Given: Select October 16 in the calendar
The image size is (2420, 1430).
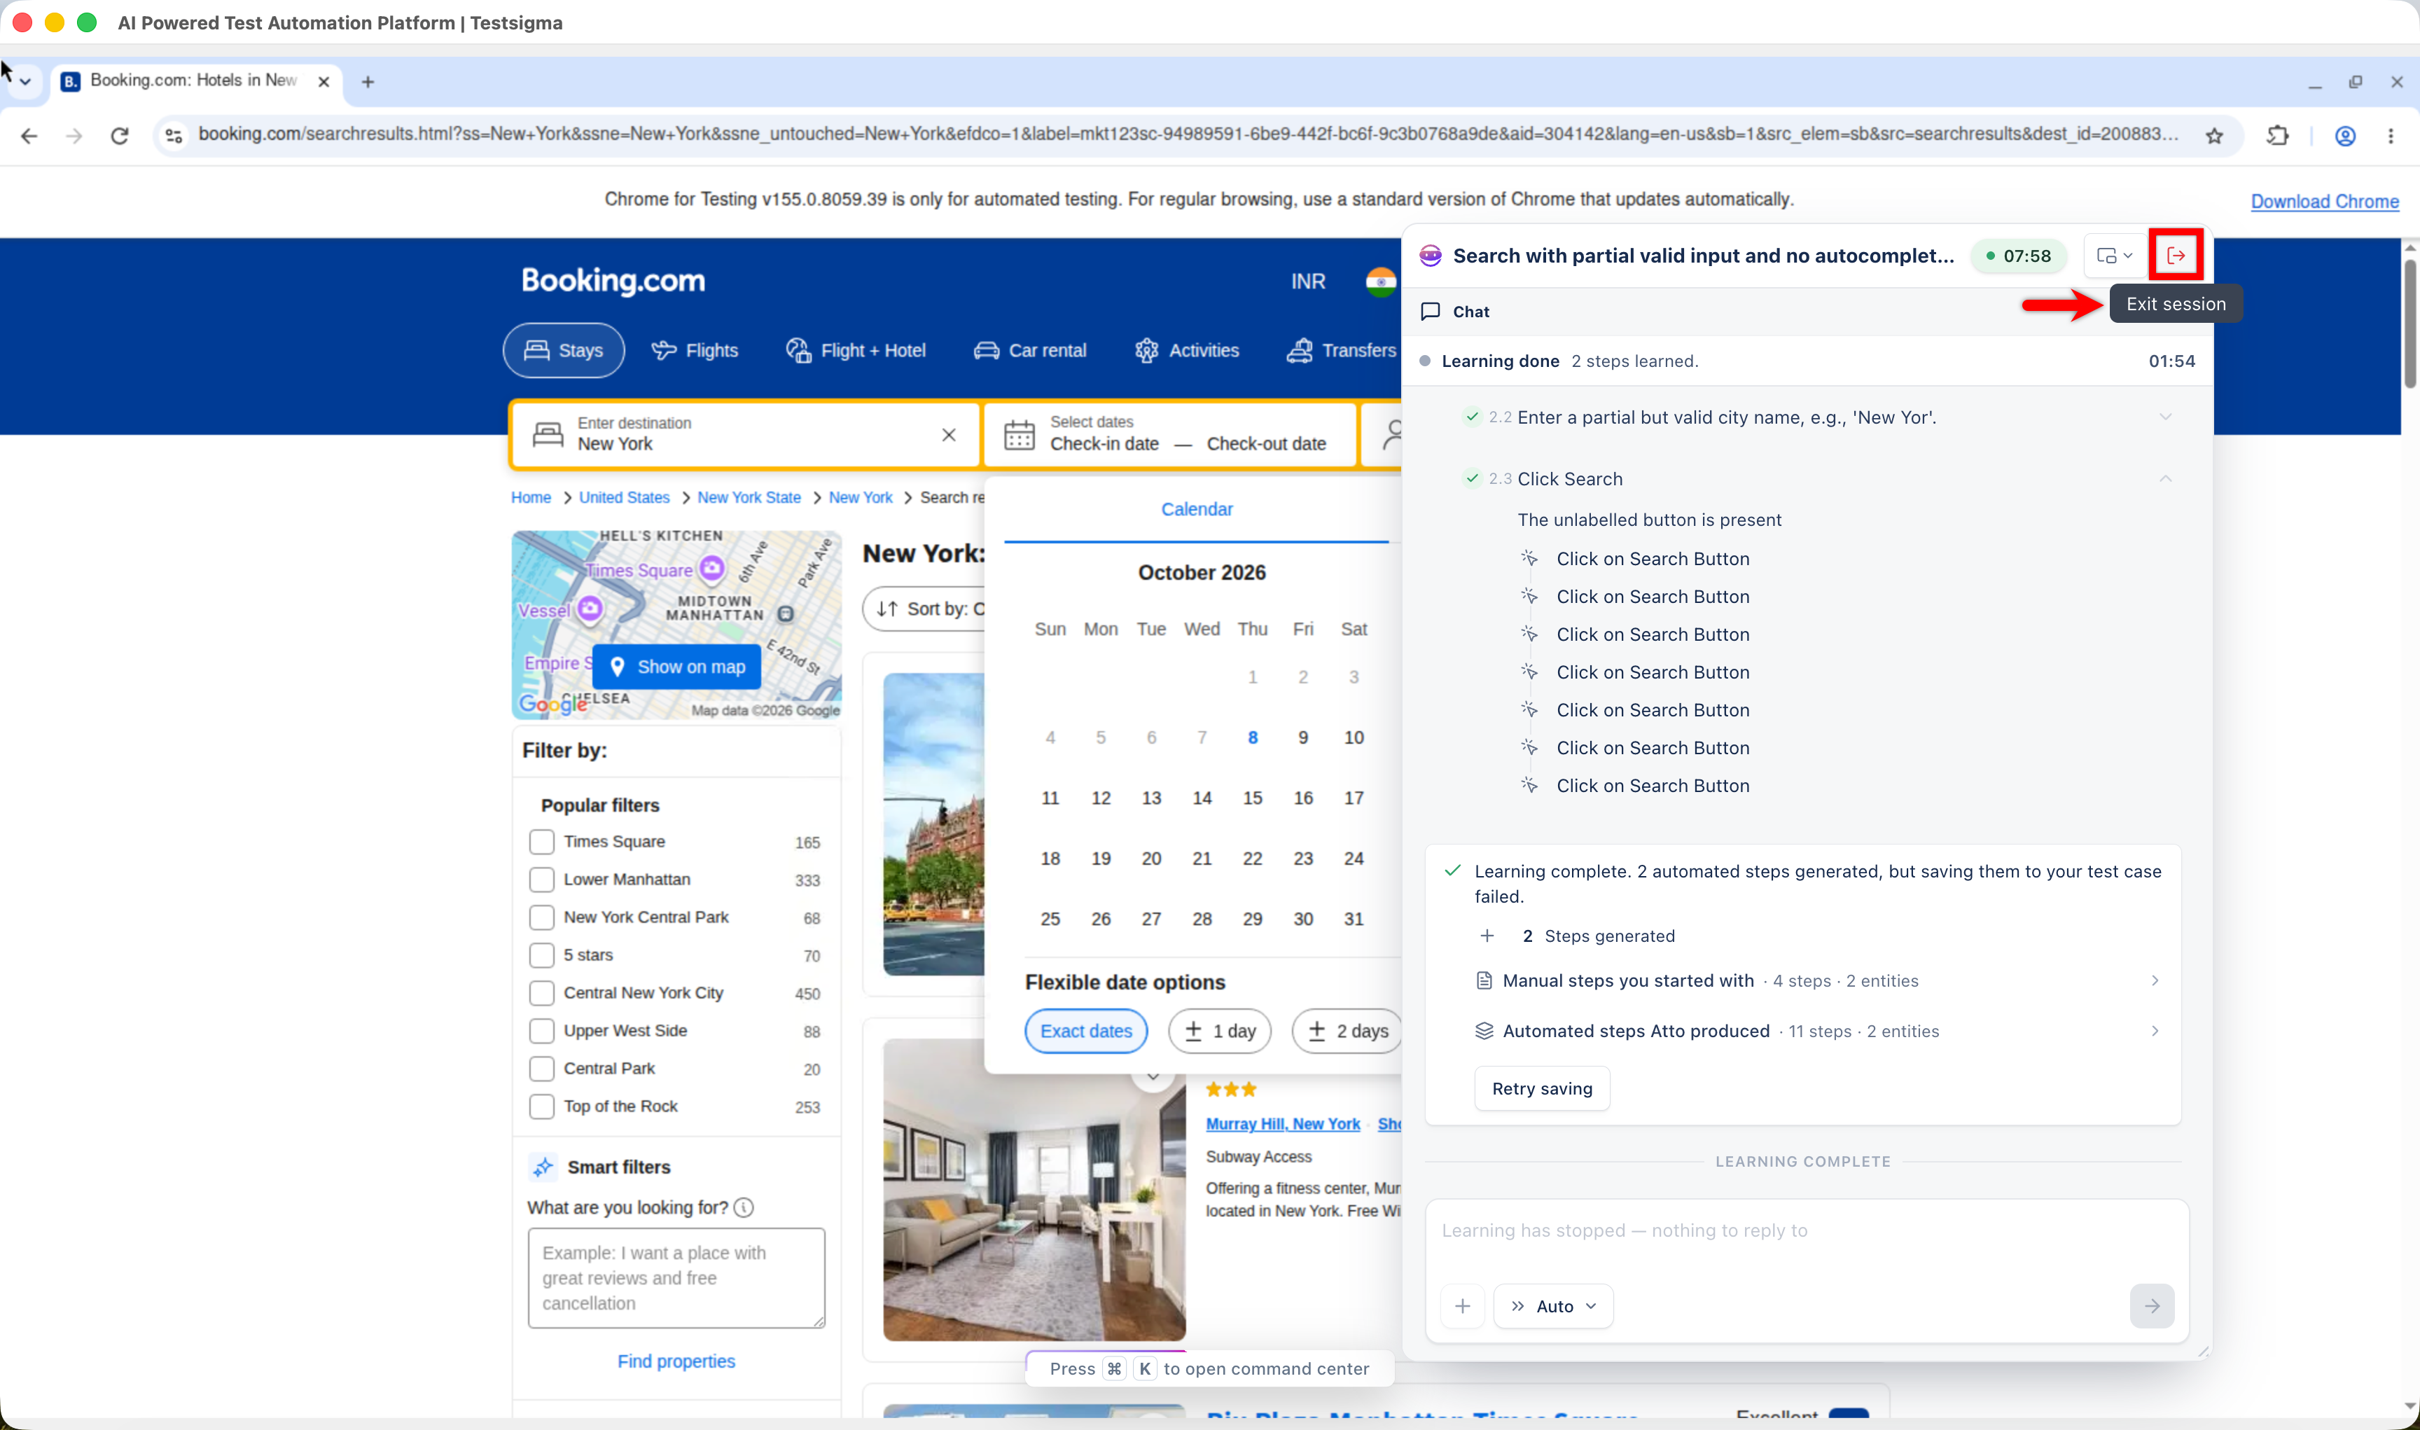Looking at the screenshot, I should click(1302, 798).
